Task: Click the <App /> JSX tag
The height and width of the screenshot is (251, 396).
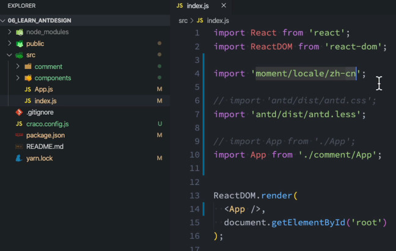Action: tap(242, 209)
